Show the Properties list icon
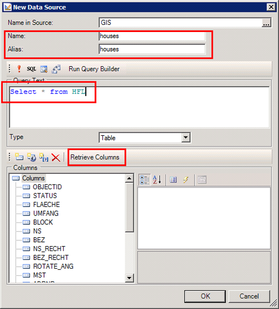Screen dimensions: 279x309 click(x=173, y=180)
